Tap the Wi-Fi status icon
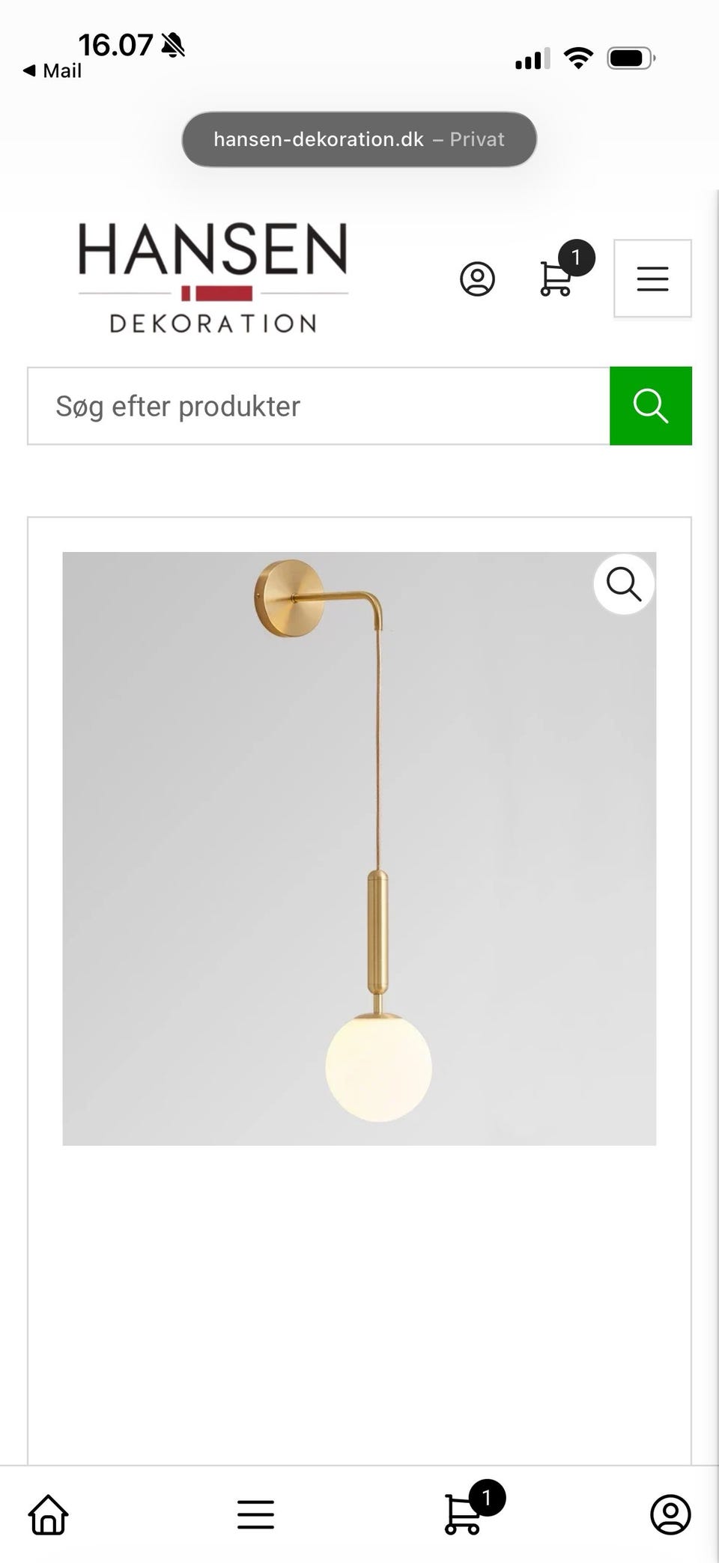The image size is (719, 1563). [x=578, y=58]
